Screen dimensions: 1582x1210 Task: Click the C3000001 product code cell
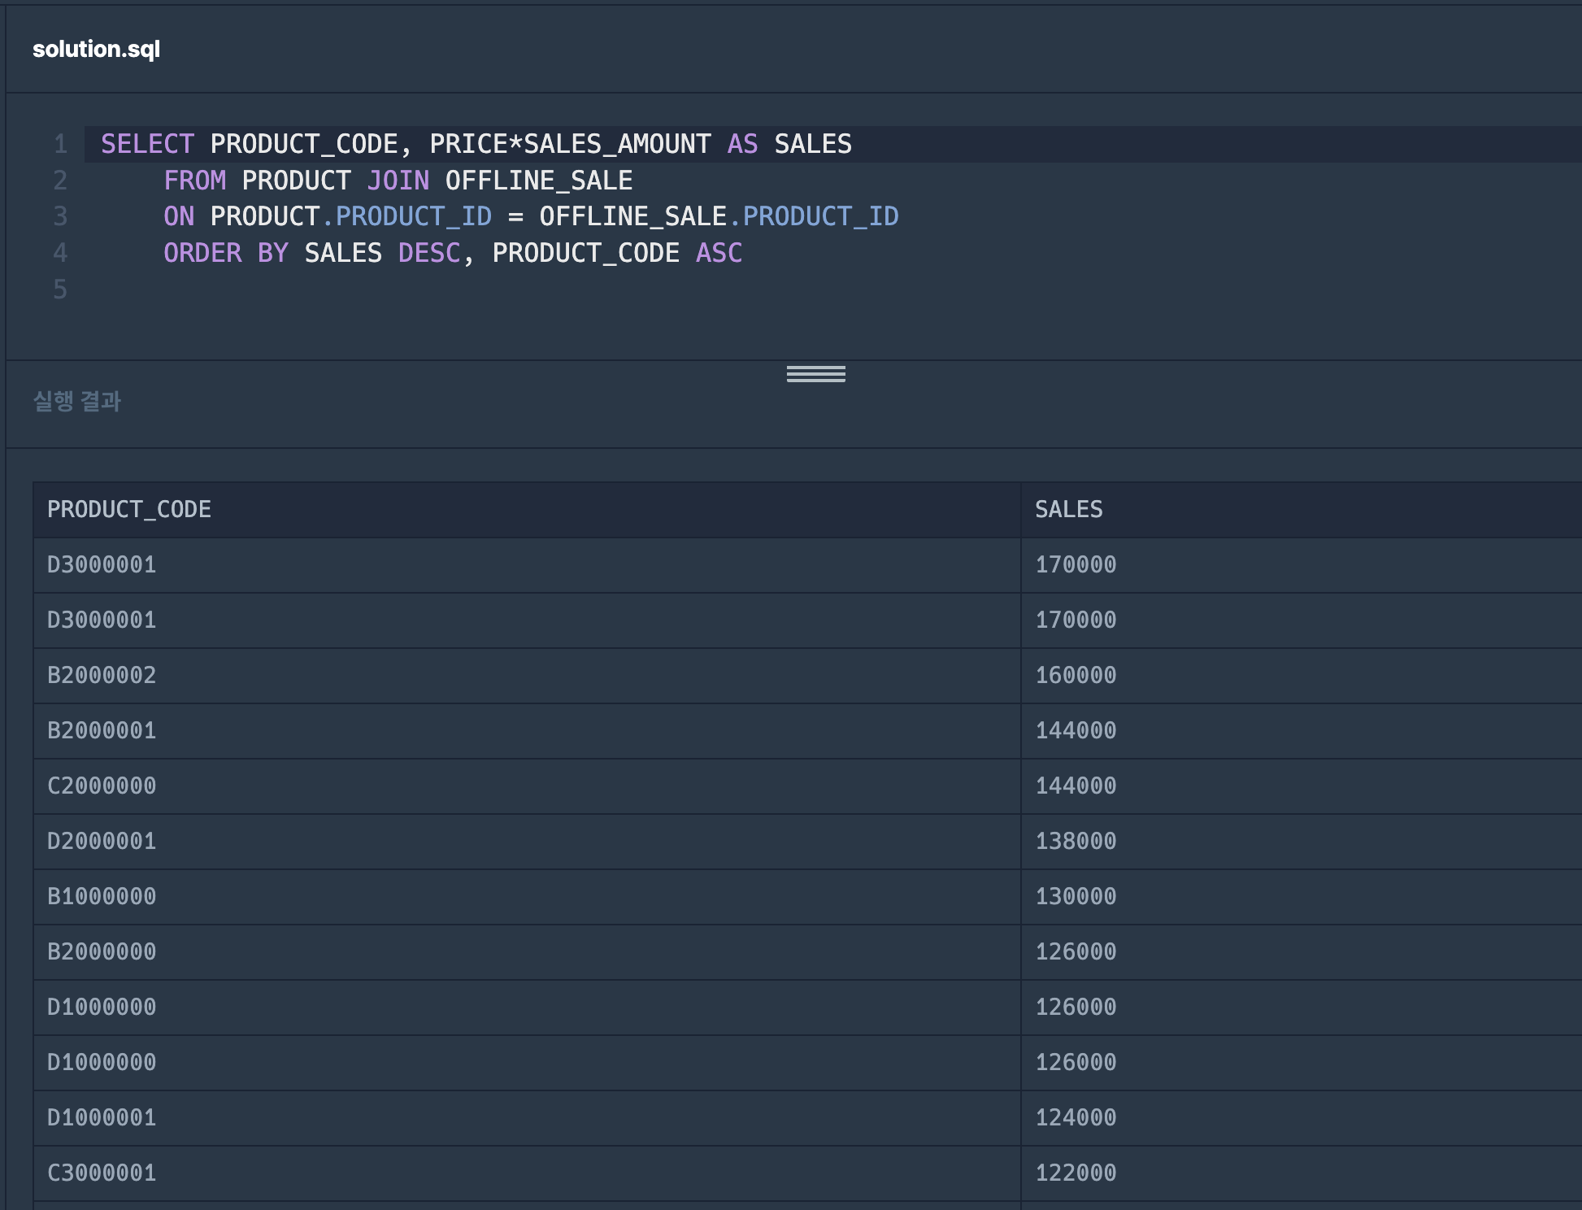click(102, 1173)
